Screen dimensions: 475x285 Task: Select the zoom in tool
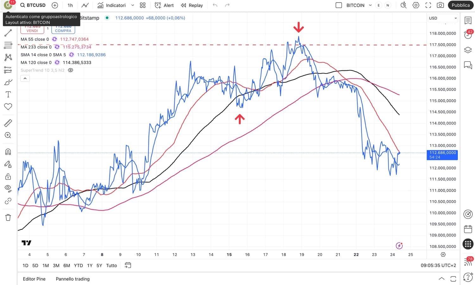coord(8,135)
